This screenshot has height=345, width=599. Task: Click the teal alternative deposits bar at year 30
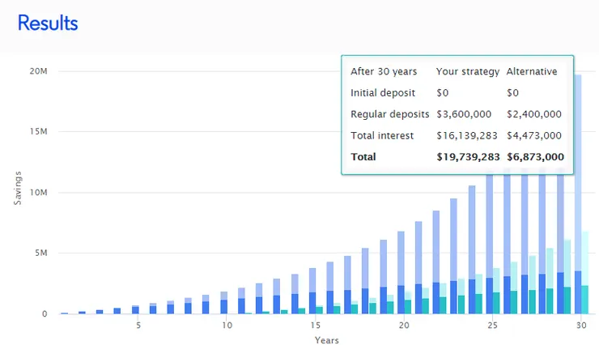586,300
